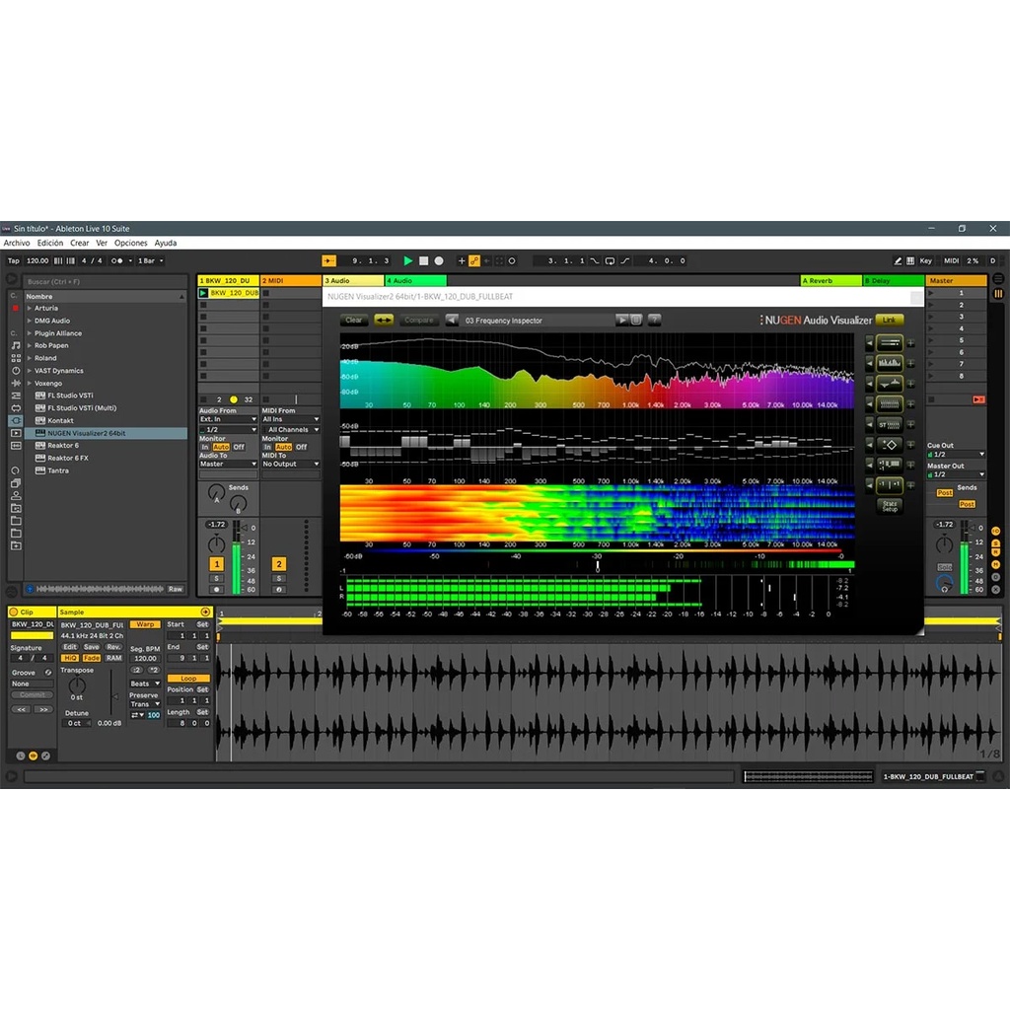Screen dimensions: 1010x1010
Task: Open the NUGEN help question-mark button
Action: 655,321
